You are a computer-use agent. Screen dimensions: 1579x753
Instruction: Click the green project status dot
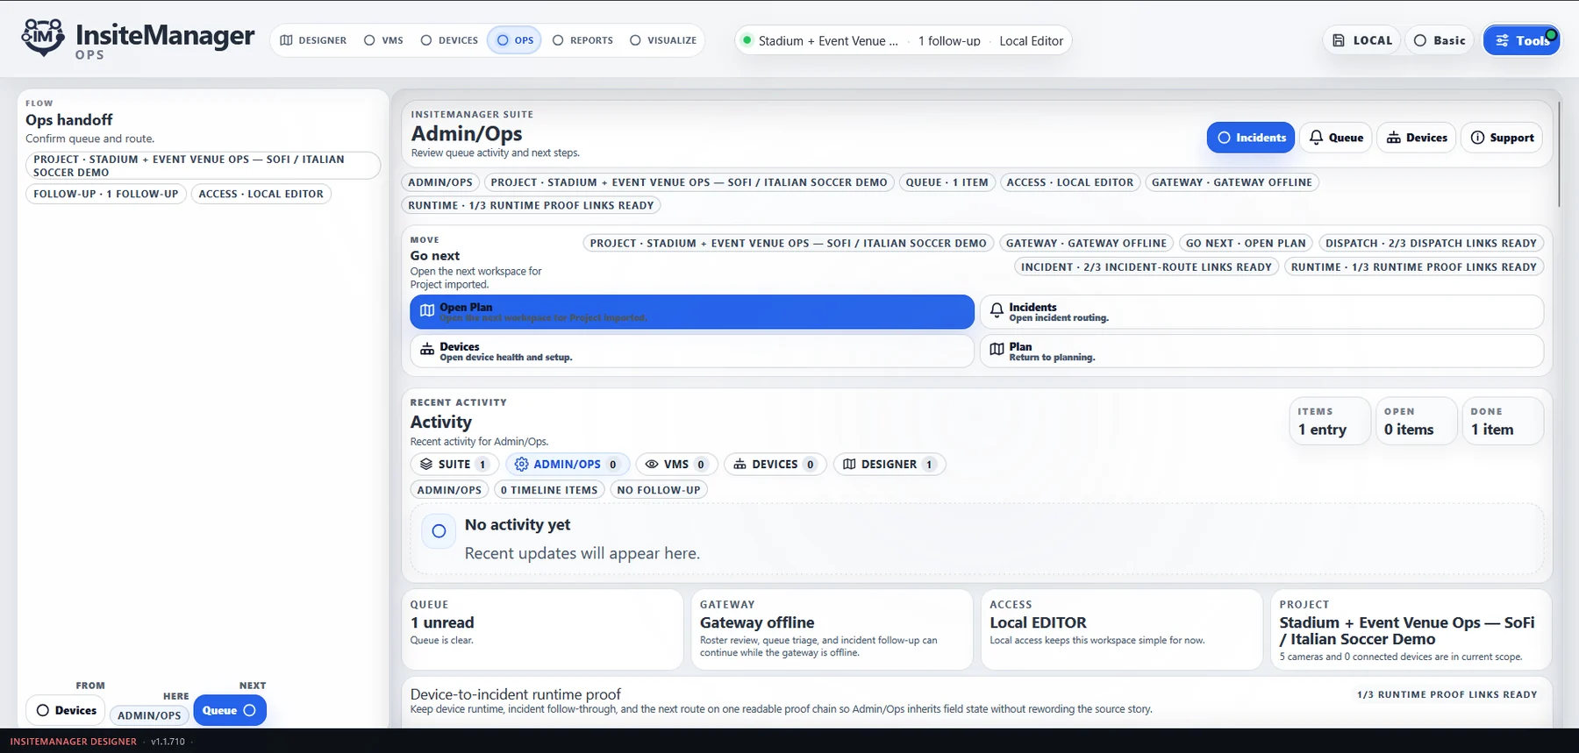pyautogui.click(x=747, y=40)
